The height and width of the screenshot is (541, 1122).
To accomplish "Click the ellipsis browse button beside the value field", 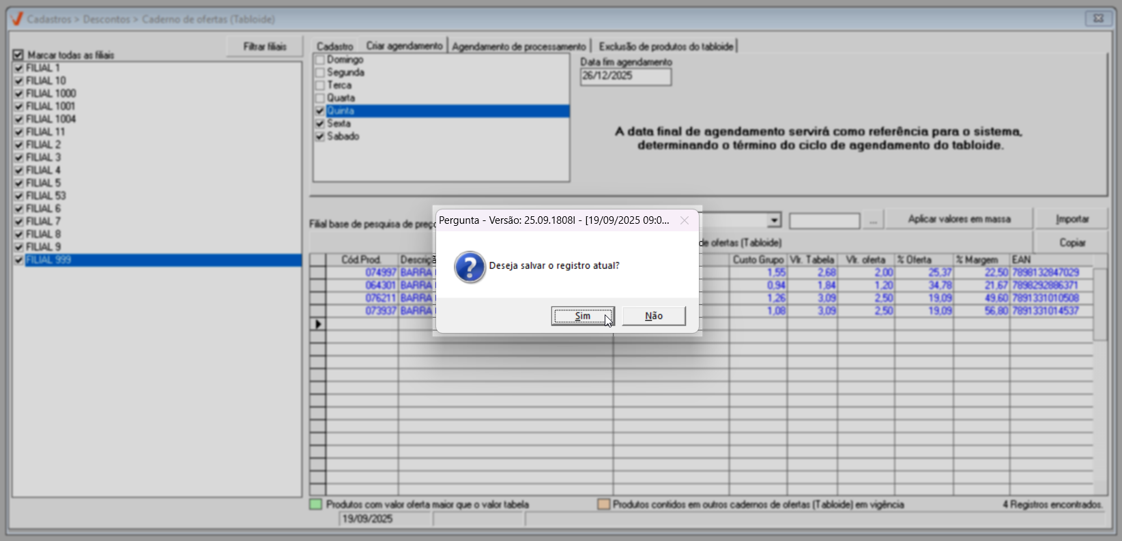I will pos(873,220).
